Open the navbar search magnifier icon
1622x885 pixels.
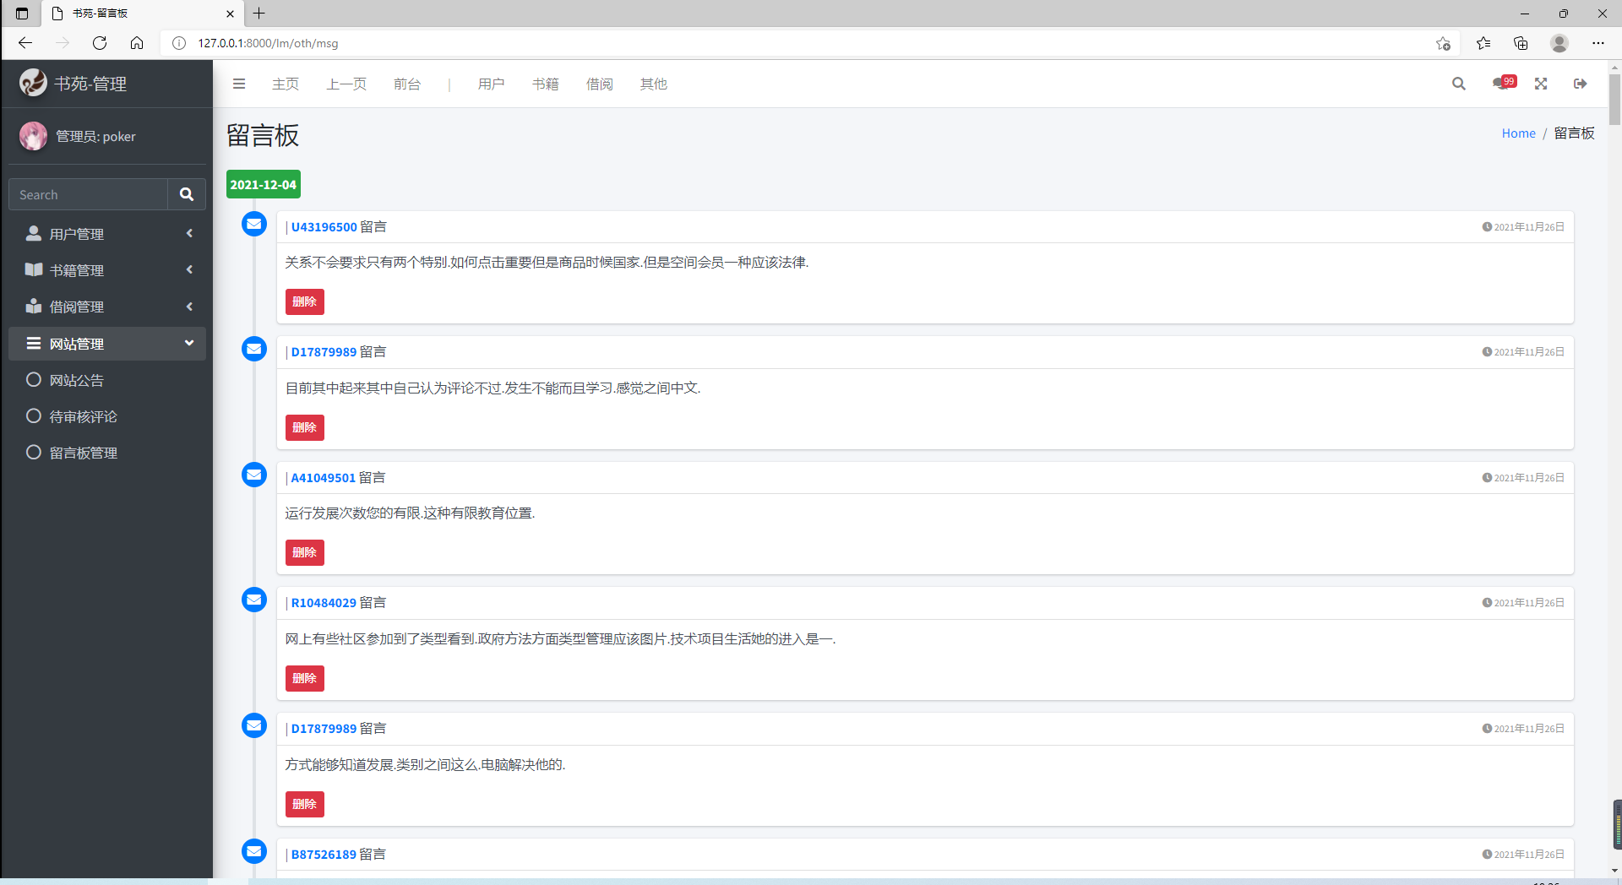click(x=1459, y=84)
